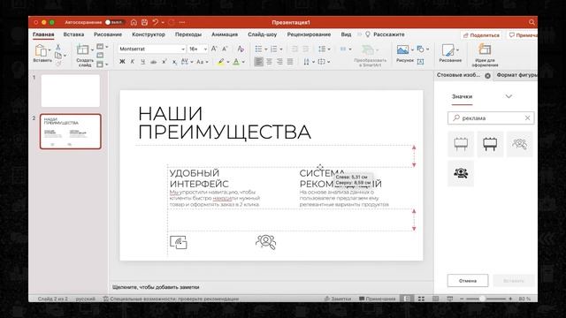This screenshot has width=566, height=318.
Task: Click the Cut scissors icon
Action: click(58, 47)
